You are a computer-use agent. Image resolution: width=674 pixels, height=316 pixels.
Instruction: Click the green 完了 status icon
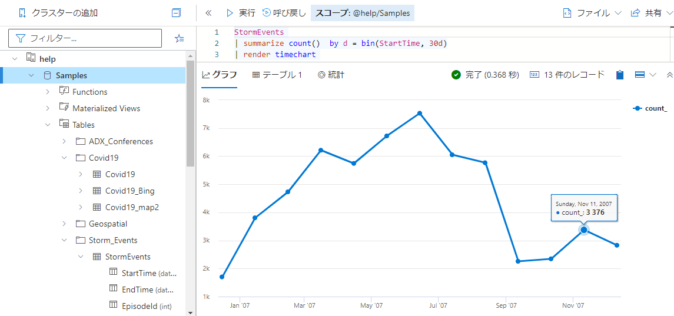[456, 75]
